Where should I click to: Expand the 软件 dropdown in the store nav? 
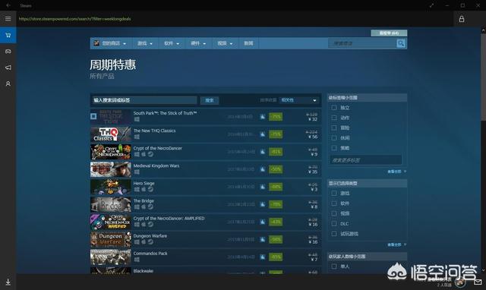point(172,43)
